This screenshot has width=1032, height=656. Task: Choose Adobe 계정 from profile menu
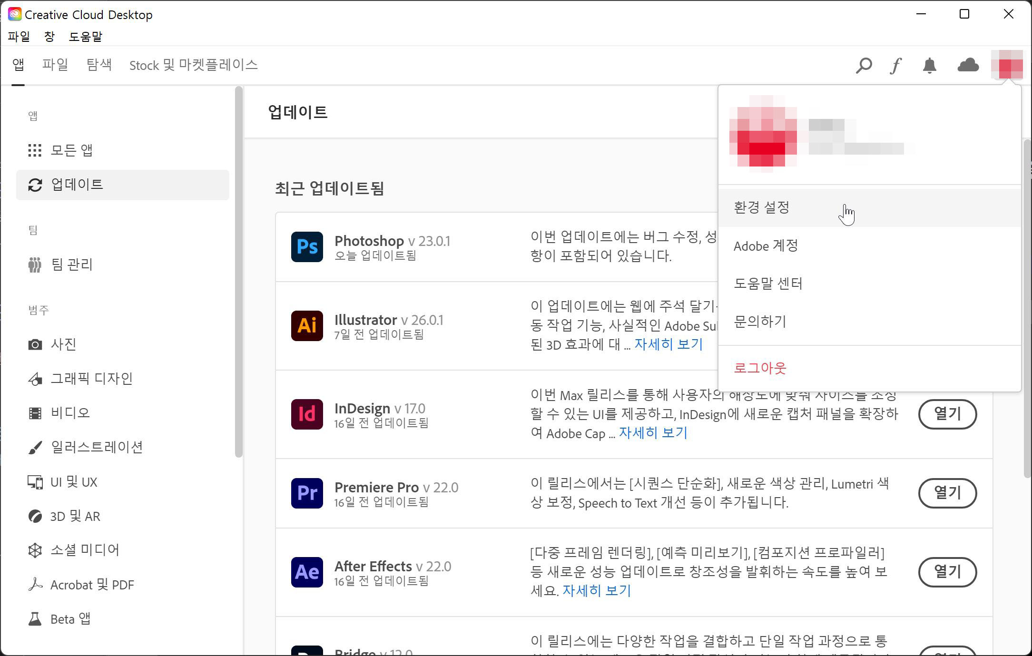point(869,246)
